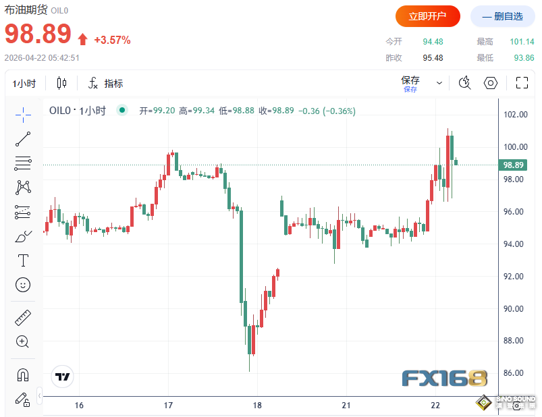Click the 删自选 button
The image size is (542, 417).
(502, 16)
